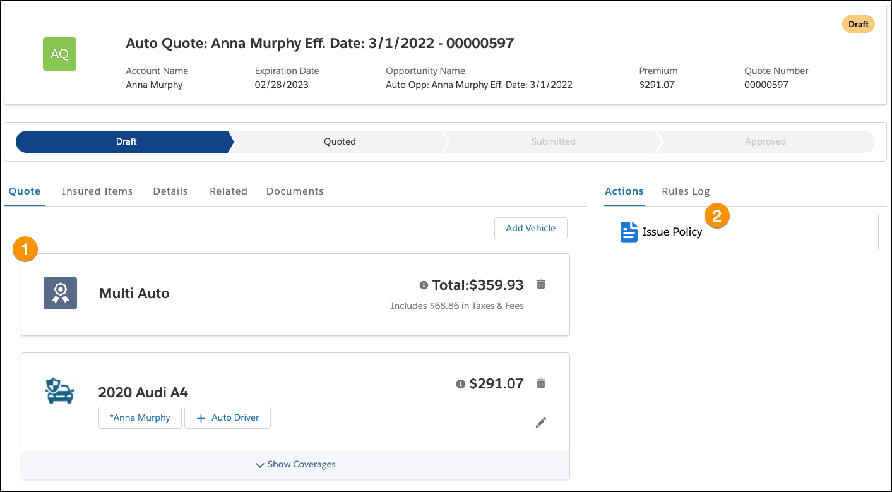Click the 2020 Audi A4 vehicle icon
Screen dimensions: 892x492
tap(60, 391)
